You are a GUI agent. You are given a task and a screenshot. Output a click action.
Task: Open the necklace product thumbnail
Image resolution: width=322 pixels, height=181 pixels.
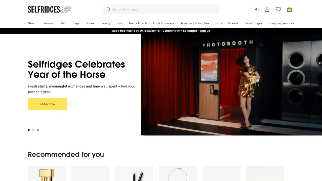178,174
